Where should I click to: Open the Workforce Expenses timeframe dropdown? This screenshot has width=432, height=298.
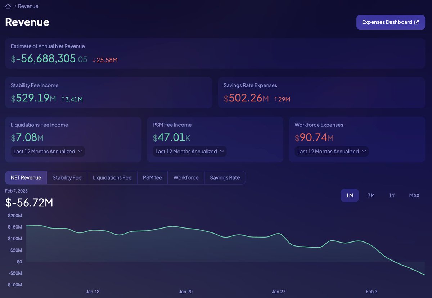331,152
